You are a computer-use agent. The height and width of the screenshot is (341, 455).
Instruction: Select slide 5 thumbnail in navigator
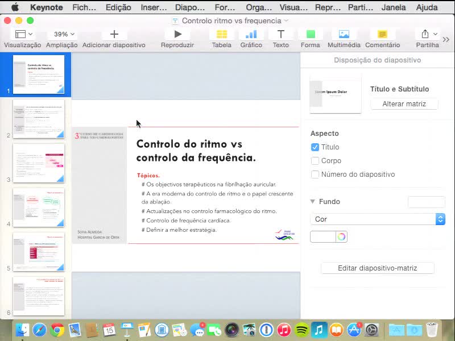[39, 252]
